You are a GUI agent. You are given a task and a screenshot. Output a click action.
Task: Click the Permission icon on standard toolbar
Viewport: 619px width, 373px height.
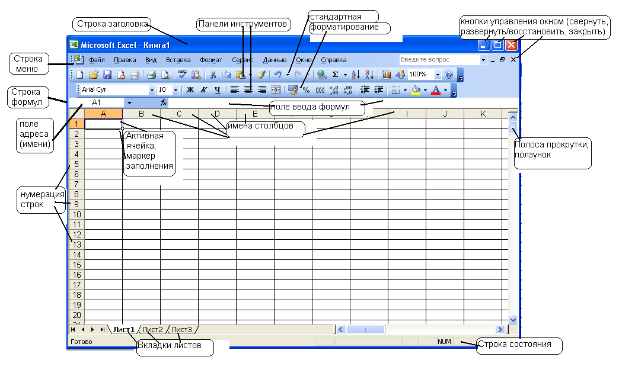click(121, 75)
